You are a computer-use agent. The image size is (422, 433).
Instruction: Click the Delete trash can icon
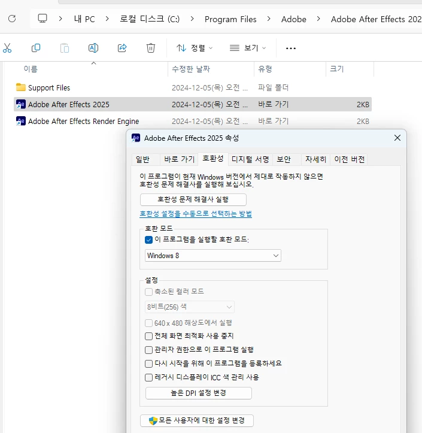click(151, 48)
